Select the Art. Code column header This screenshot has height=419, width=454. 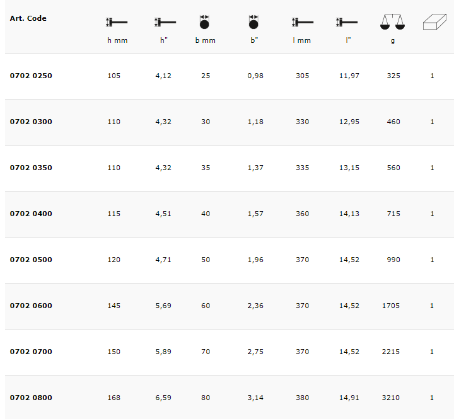pos(28,18)
